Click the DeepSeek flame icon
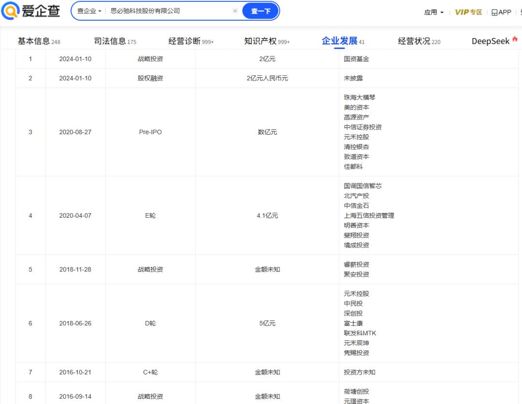522x404 pixels. pyautogui.click(x=515, y=40)
